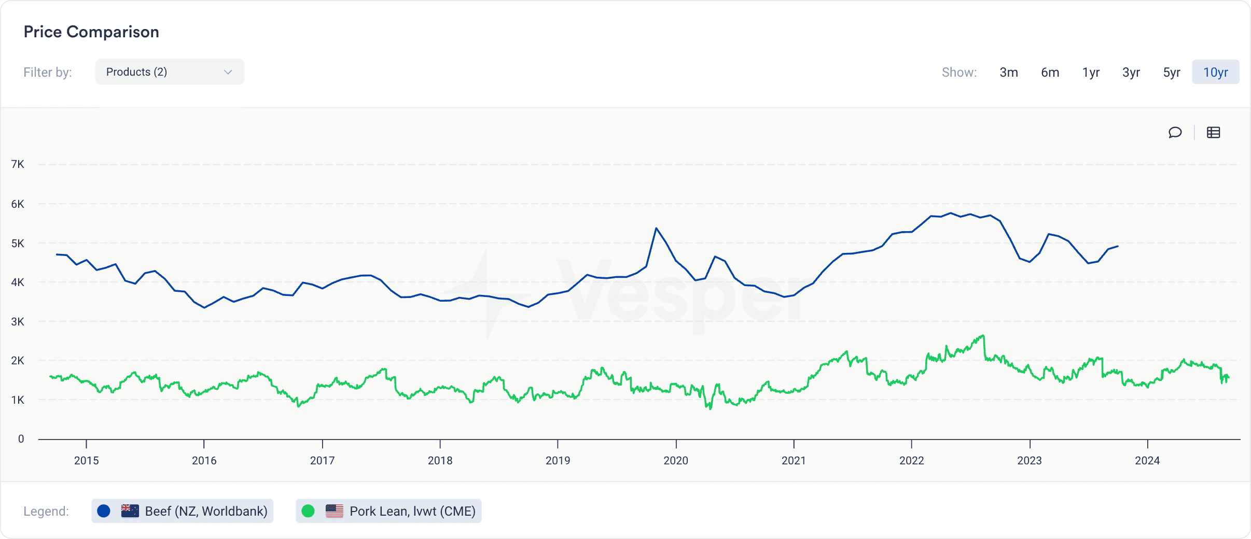Screen dimensions: 1251x539
Task: Show the 3m time range
Action: [1009, 72]
